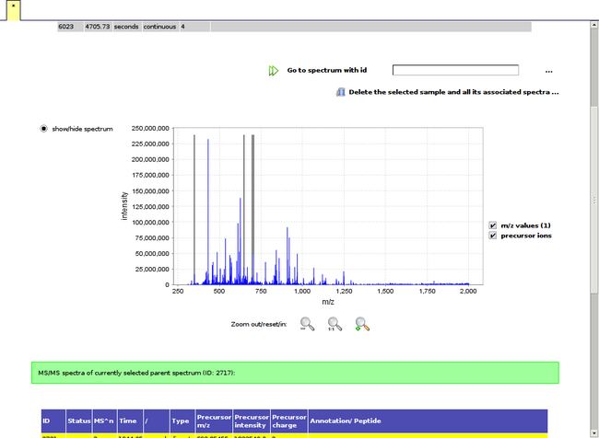Click the ellipsis button beside id field
599x438 pixels.
point(548,71)
